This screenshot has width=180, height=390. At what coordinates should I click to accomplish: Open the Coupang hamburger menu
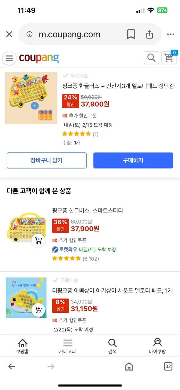[9, 58]
